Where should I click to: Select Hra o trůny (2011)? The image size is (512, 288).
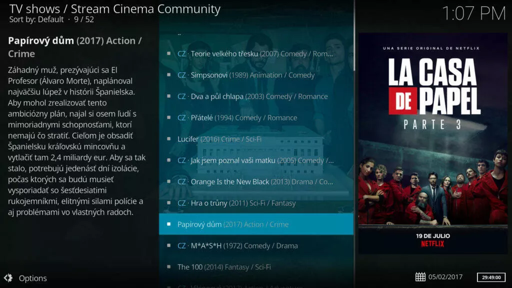(256, 203)
